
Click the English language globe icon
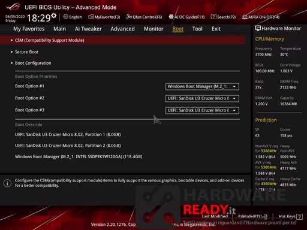click(x=65, y=17)
